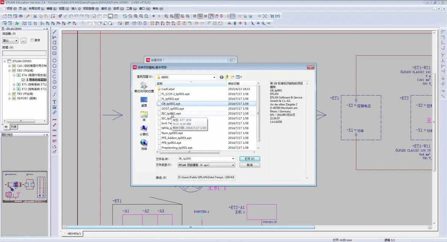Open the 工具 (U) menu
The image size is (447, 242).
131,9
